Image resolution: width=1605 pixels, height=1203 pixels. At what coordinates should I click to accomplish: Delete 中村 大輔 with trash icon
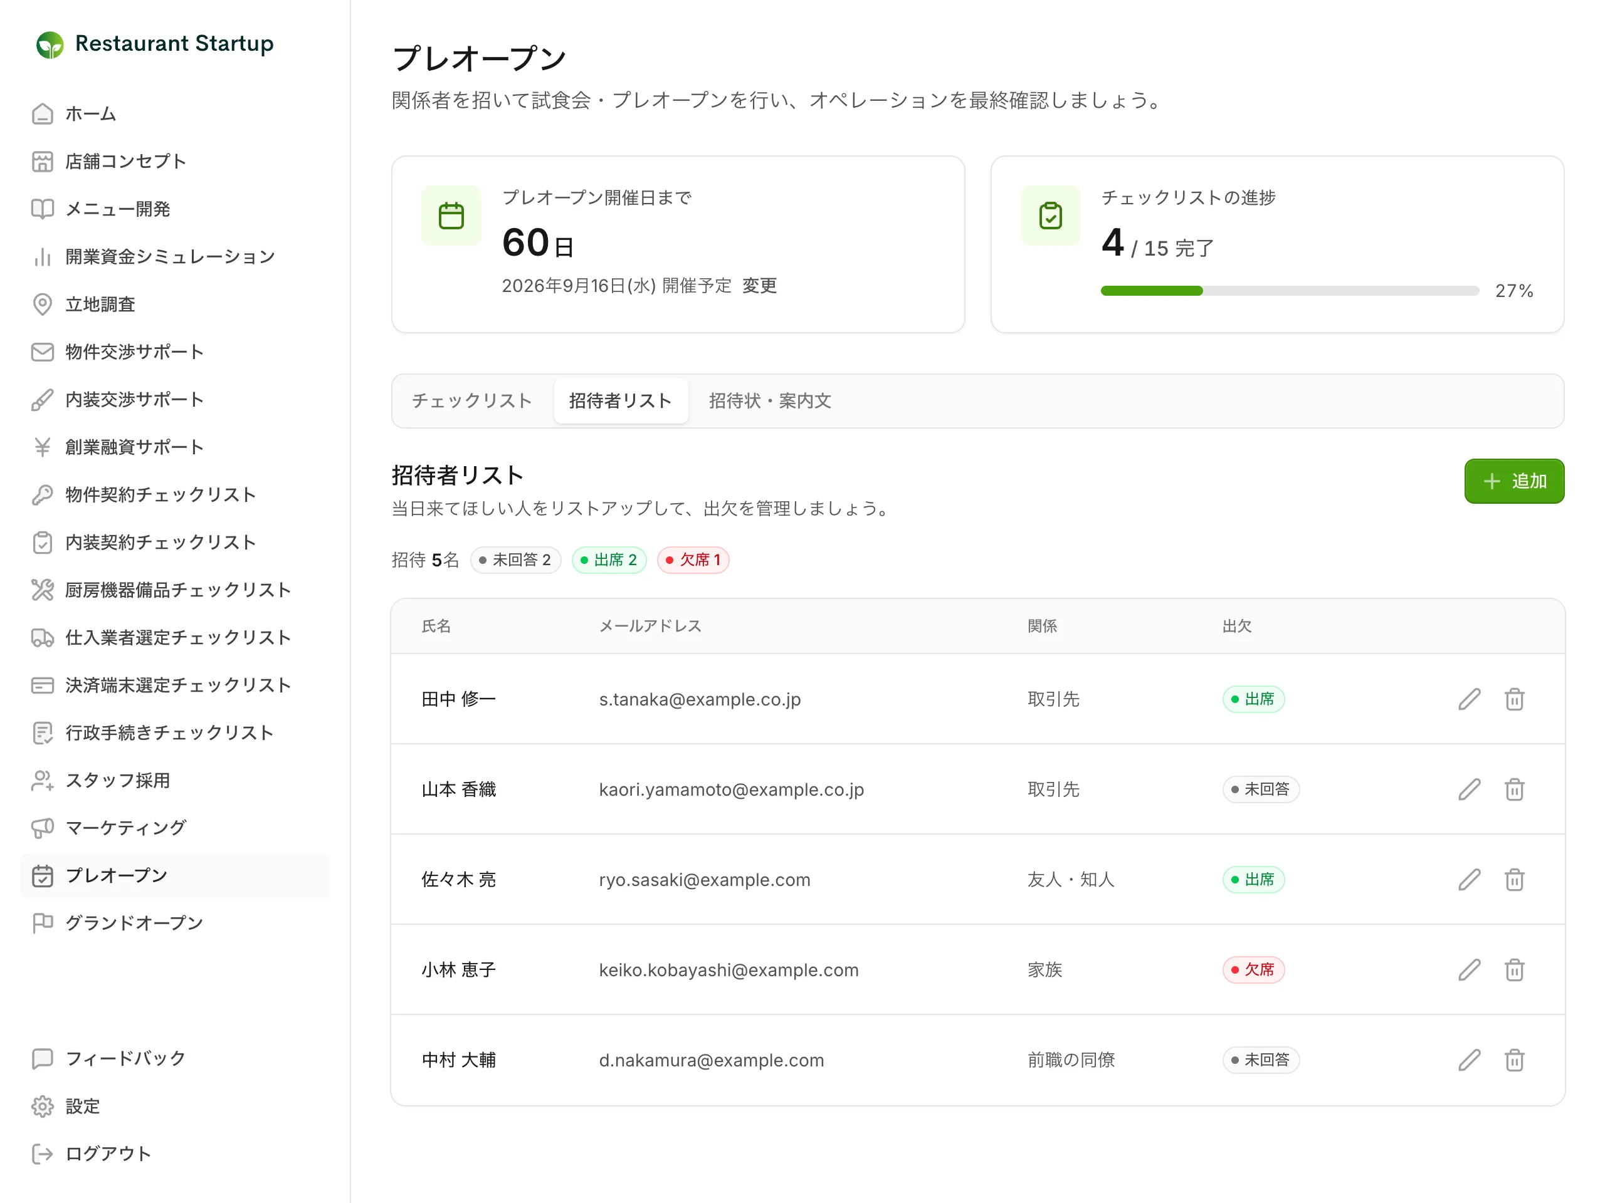click(1514, 1060)
